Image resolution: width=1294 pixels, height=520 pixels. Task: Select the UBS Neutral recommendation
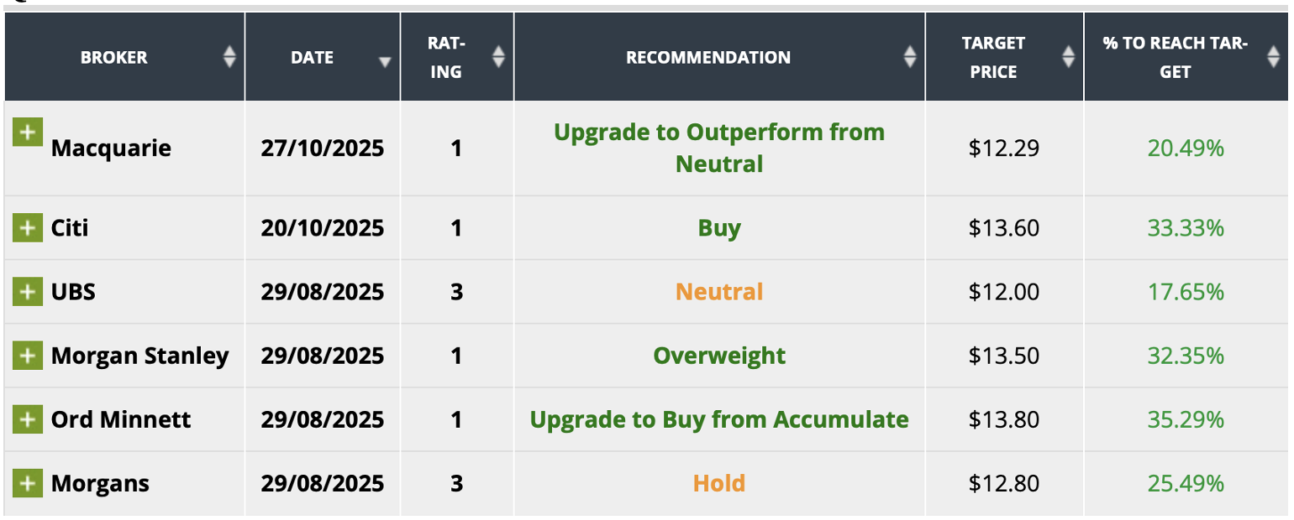(x=719, y=291)
